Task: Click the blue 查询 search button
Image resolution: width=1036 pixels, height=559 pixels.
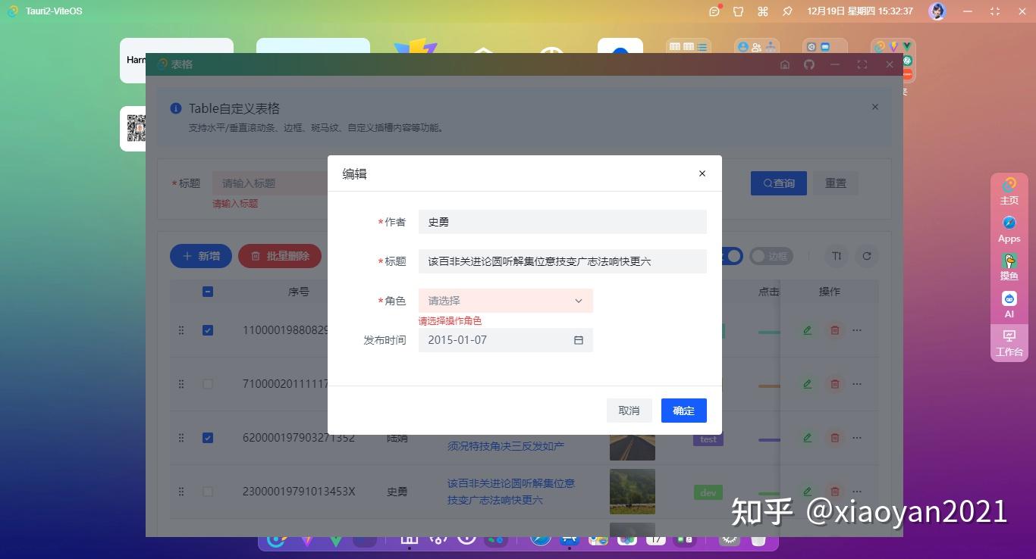Action: (x=778, y=183)
